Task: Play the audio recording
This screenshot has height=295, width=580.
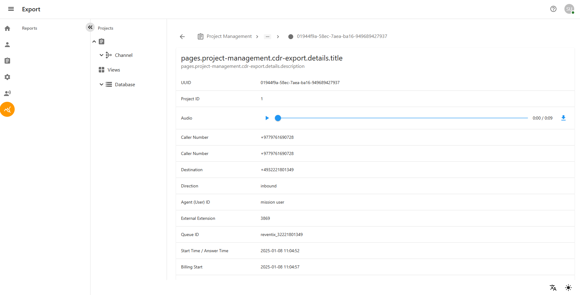Action: [x=267, y=118]
